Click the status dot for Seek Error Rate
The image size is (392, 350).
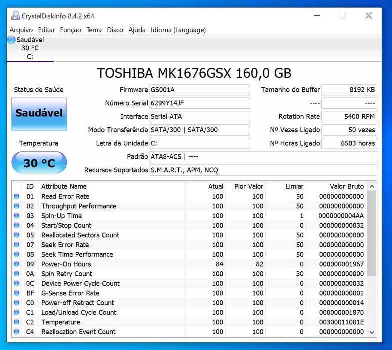pyautogui.click(x=17, y=245)
